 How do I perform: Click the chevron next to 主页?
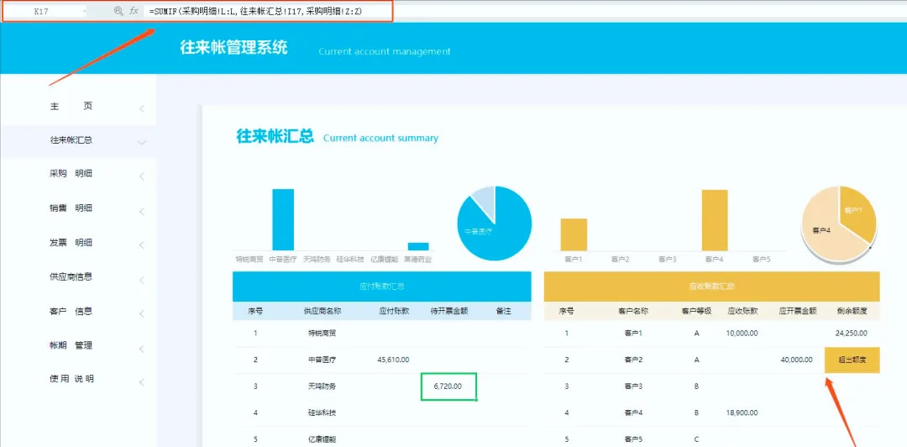point(142,109)
